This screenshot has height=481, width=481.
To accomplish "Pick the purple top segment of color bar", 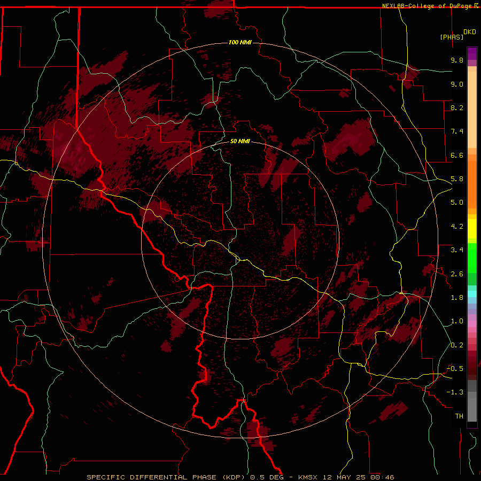I will coord(472,53).
